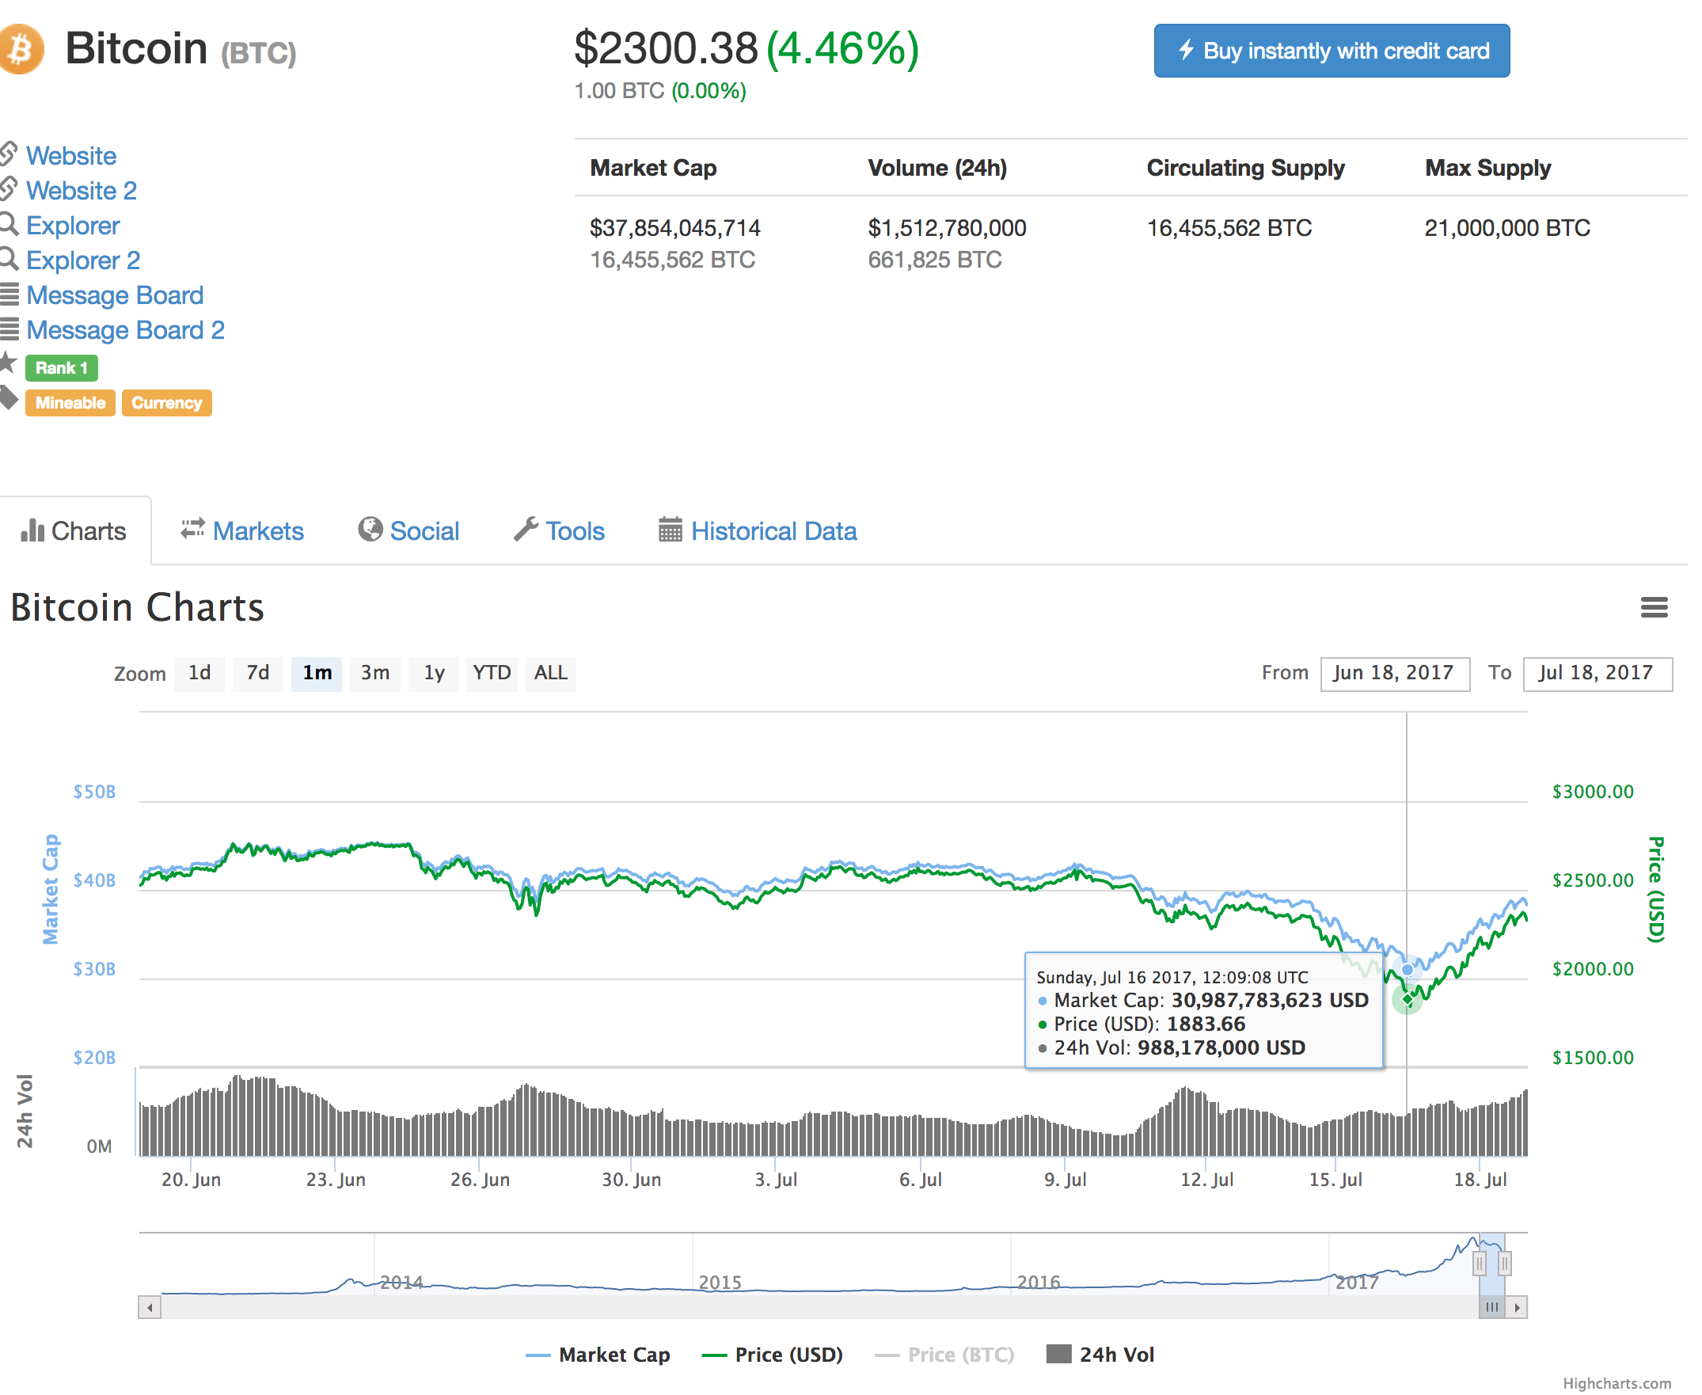
Task: Click the Rank 1 badge
Action: click(62, 368)
